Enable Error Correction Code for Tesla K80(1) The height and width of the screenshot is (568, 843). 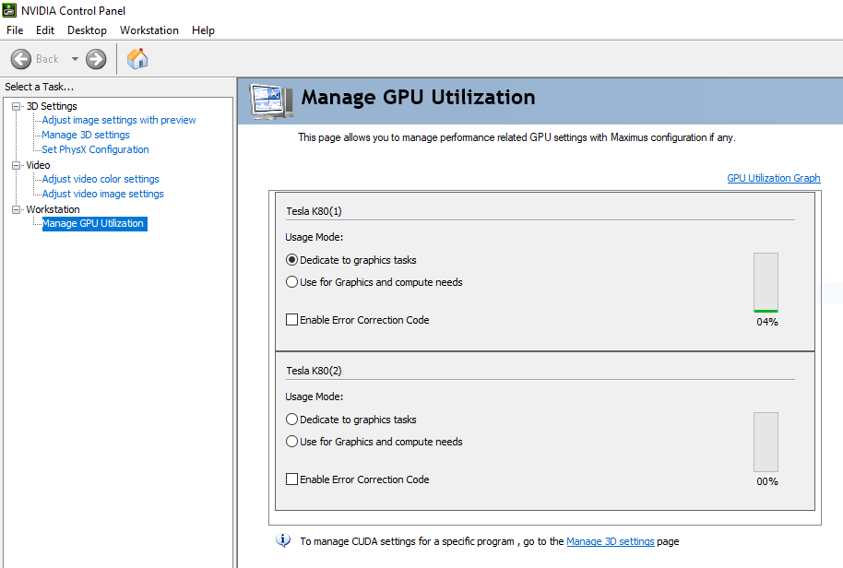292,320
